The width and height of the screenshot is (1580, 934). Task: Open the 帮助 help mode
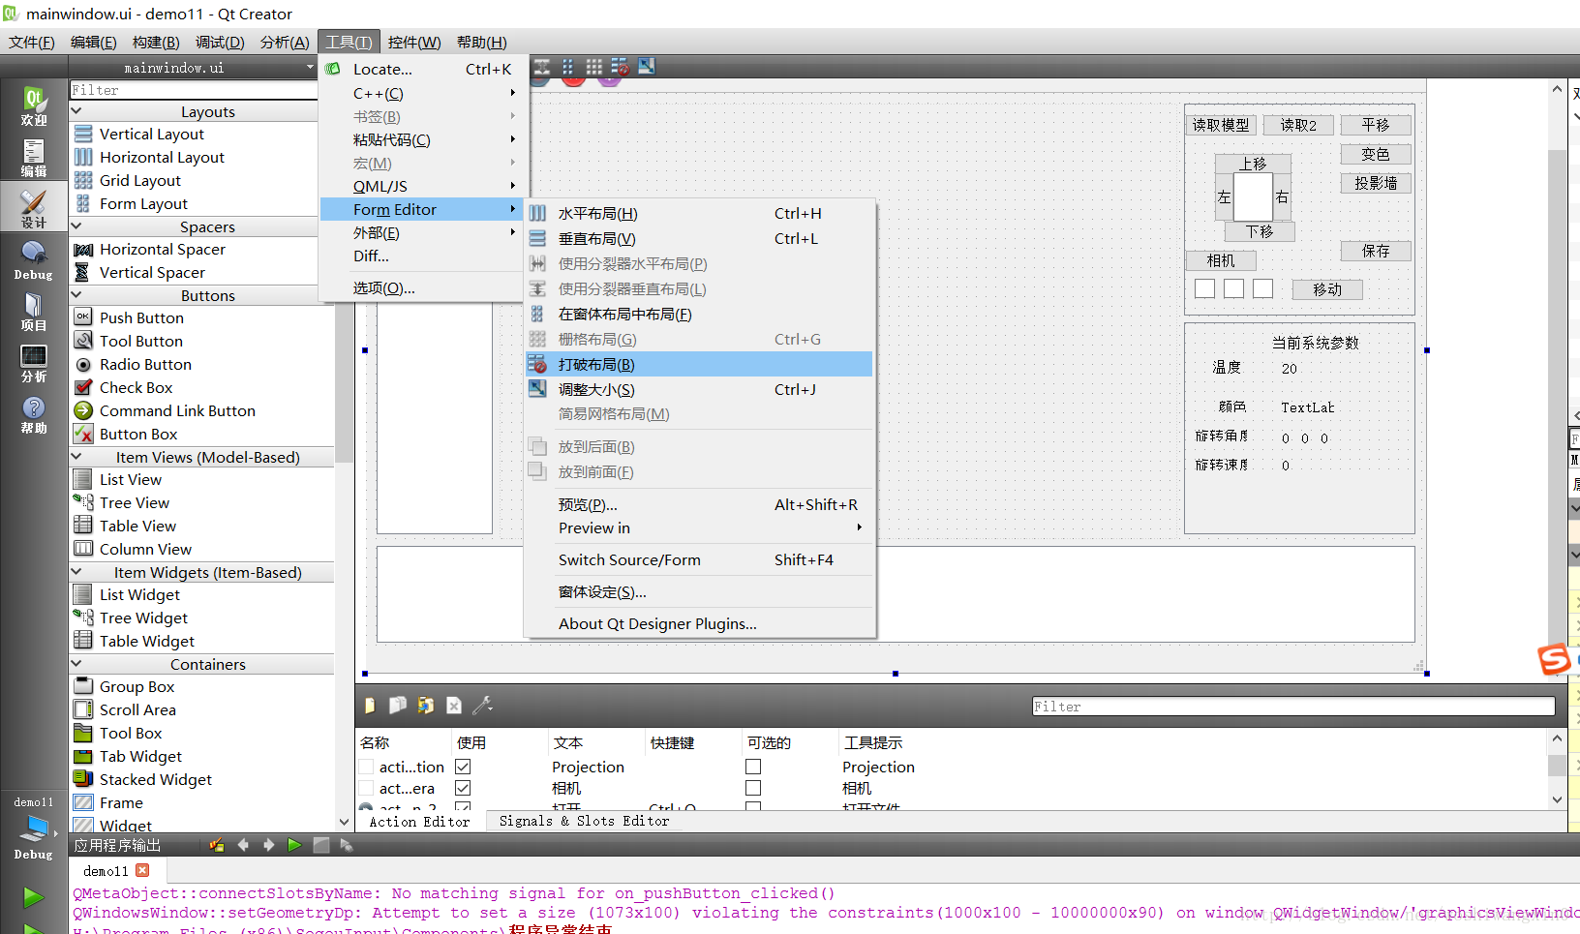[34, 414]
